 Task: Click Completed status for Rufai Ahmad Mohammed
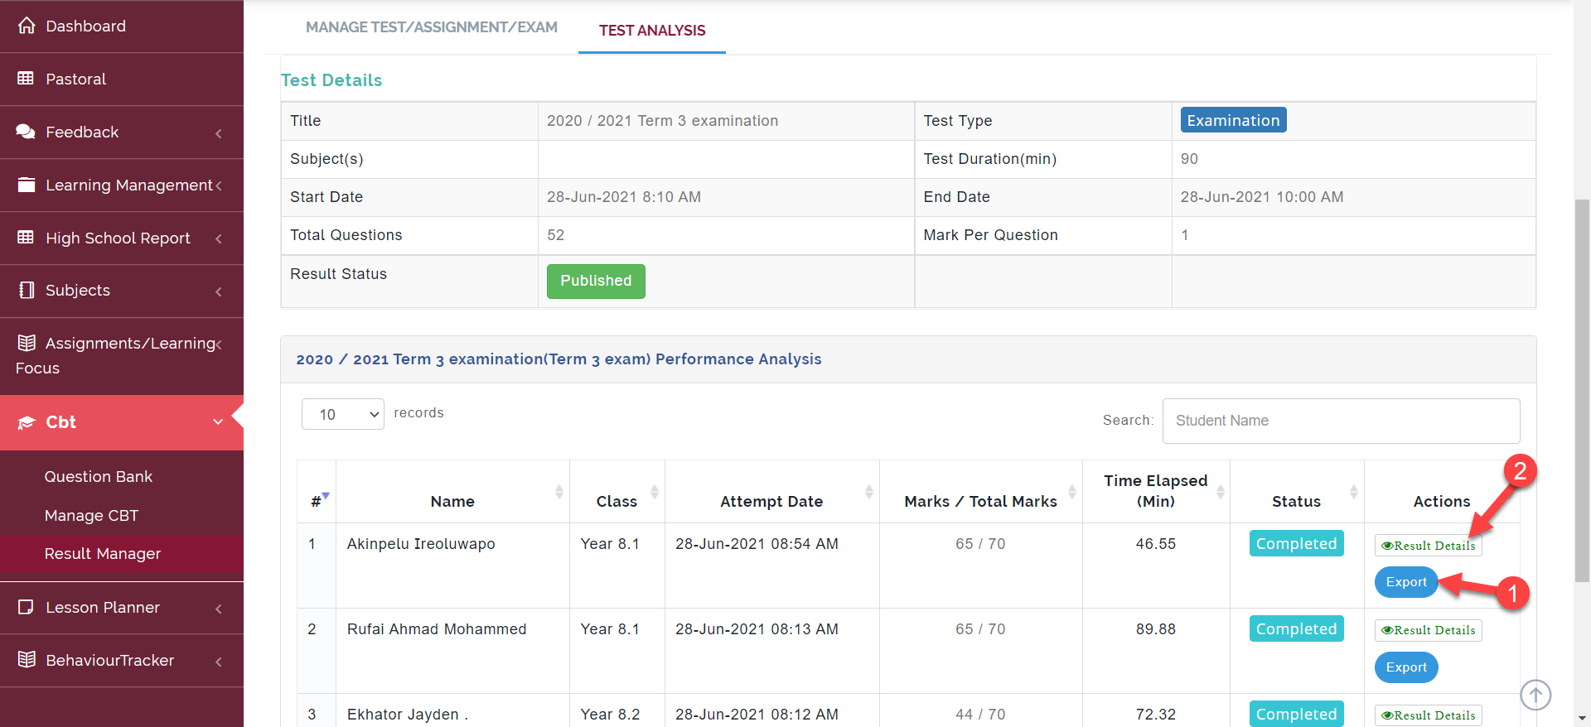[x=1296, y=628]
